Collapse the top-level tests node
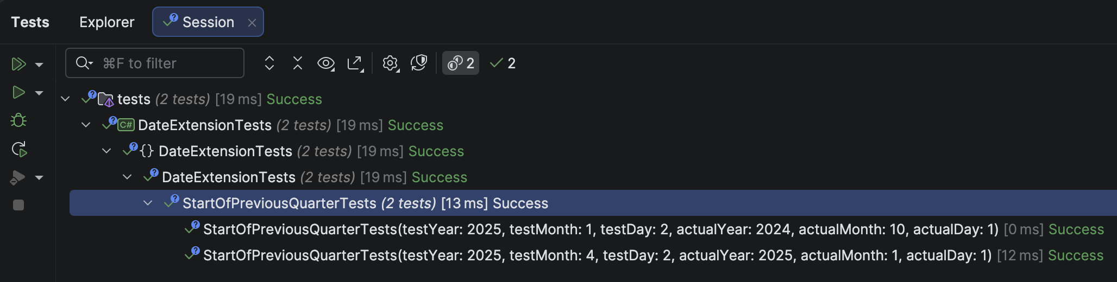The width and height of the screenshot is (1117, 282). tap(66, 99)
